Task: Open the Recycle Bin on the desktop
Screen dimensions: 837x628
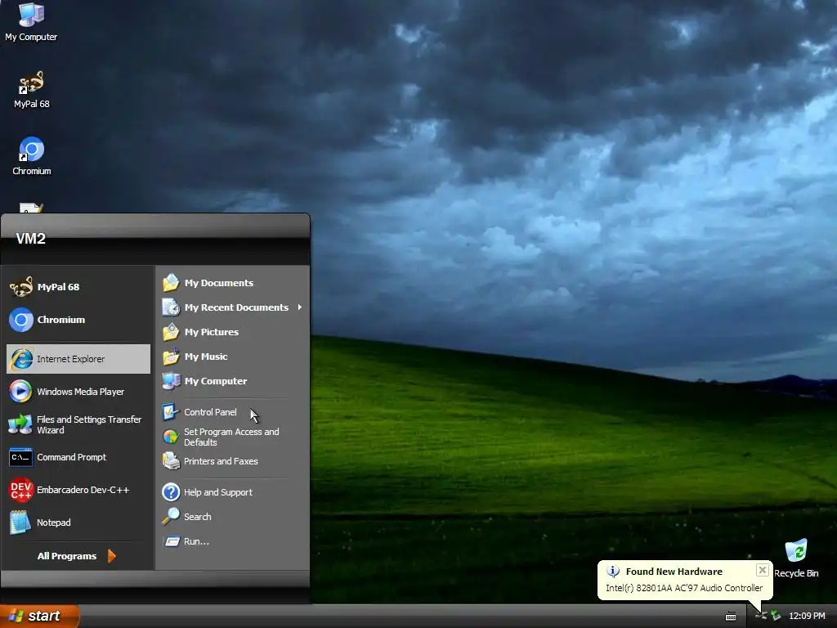Action: click(x=796, y=558)
